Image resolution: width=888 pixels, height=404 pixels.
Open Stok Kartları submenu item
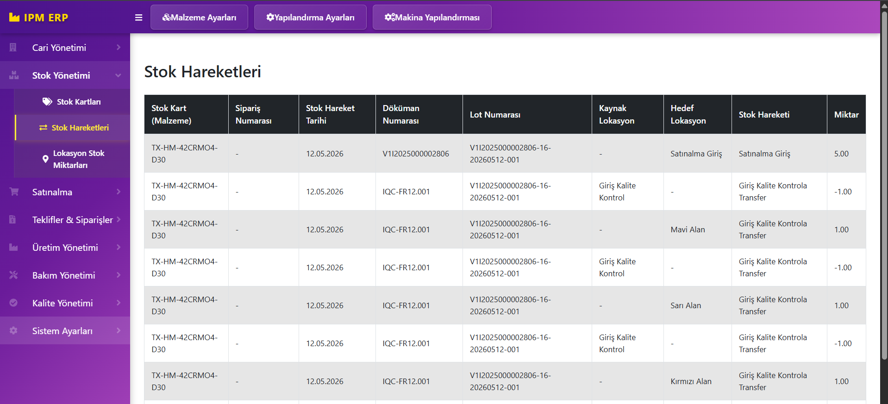(x=72, y=102)
